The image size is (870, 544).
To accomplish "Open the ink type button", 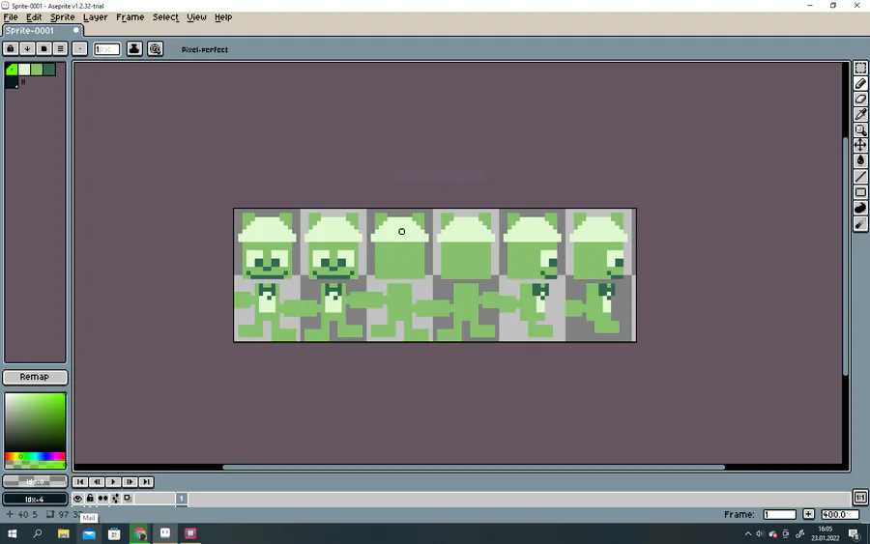I will click(x=134, y=49).
